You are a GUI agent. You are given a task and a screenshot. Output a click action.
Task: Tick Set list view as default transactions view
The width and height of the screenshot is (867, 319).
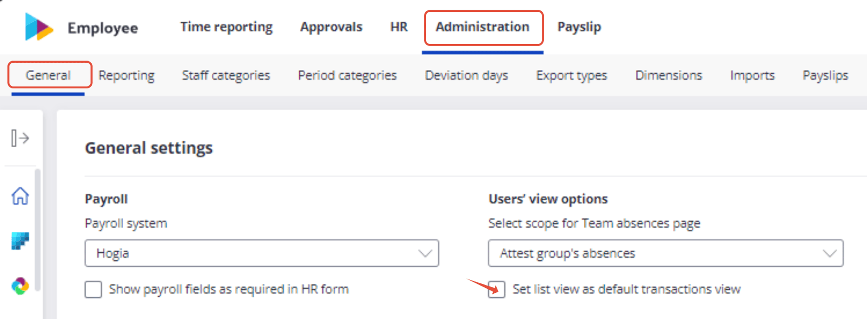pos(497,289)
